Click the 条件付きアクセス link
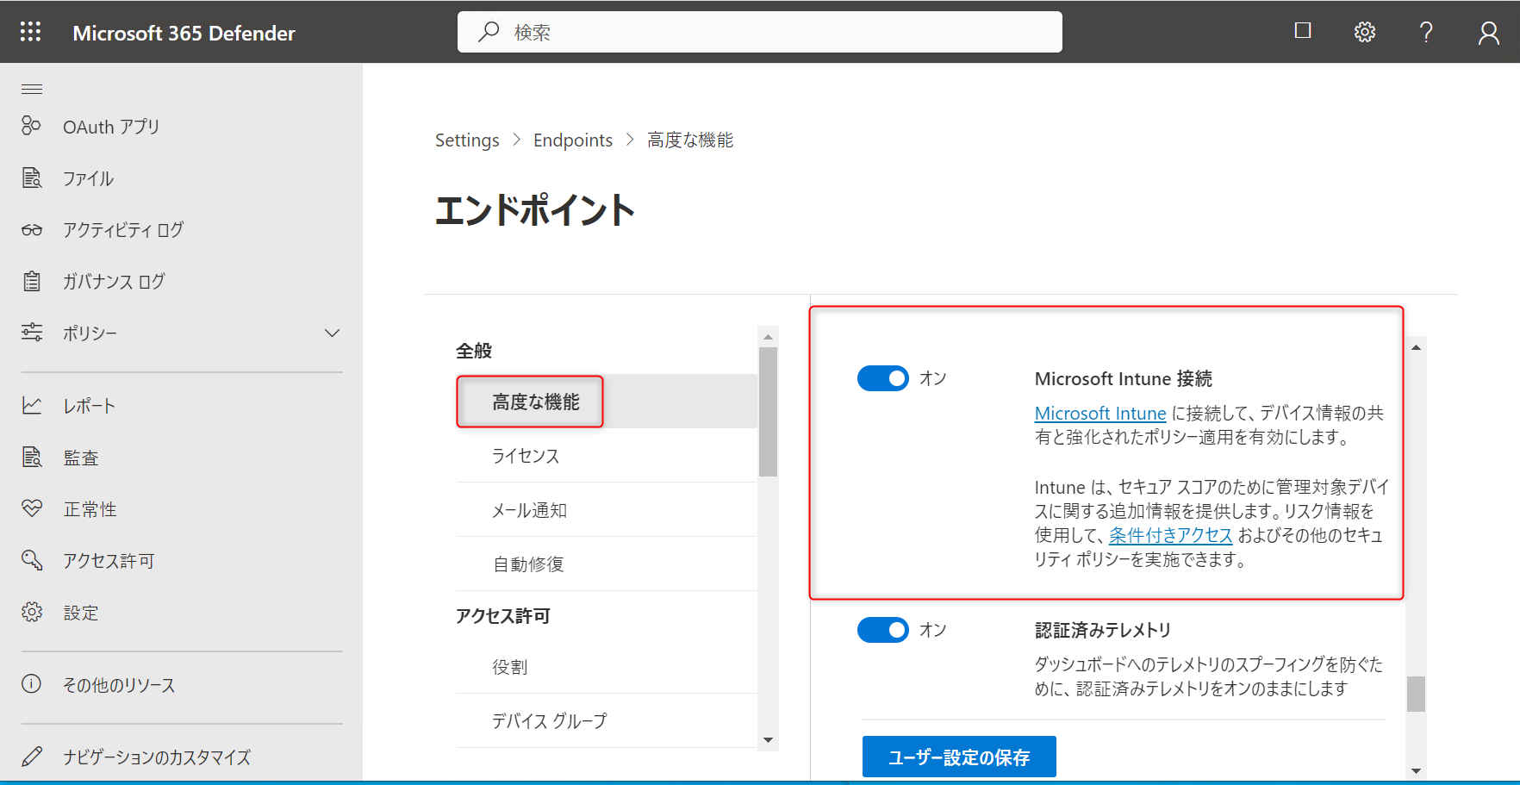The height and width of the screenshot is (785, 1520). pyautogui.click(x=1170, y=535)
